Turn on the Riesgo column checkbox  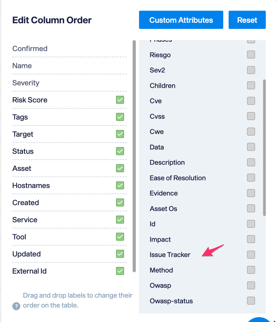[251, 55]
